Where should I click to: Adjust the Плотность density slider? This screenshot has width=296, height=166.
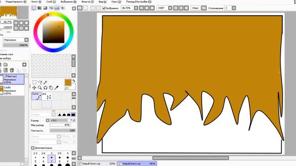pos(63,130)
